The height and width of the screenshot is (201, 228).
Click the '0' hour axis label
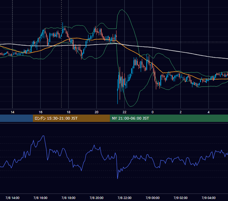click(153, 112)
